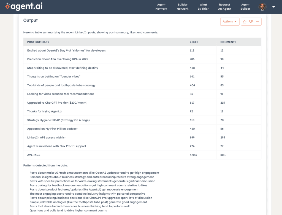Navigate to Request An Agent
Screen dimensions: 282x215
(224, 7)
